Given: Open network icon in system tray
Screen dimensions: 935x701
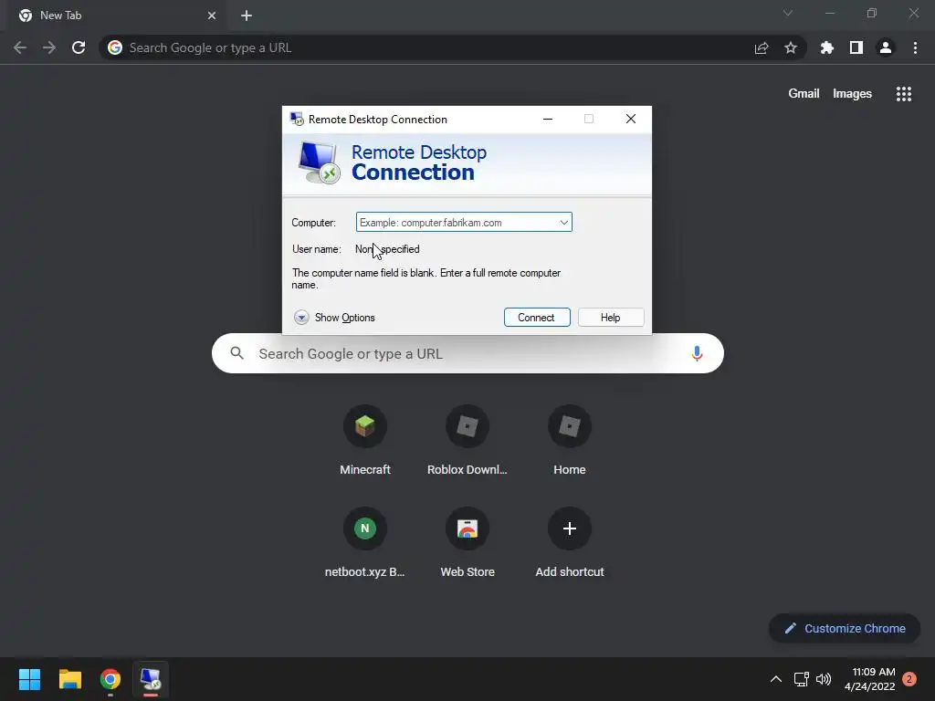Looking at the screenshot, I should (x=801, y=679).
